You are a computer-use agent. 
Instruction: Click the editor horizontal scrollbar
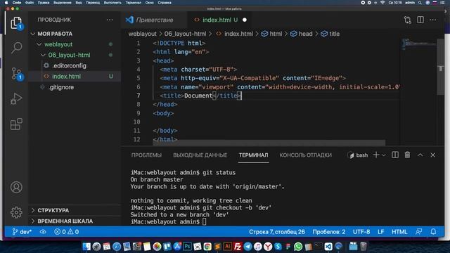point(269,143)
